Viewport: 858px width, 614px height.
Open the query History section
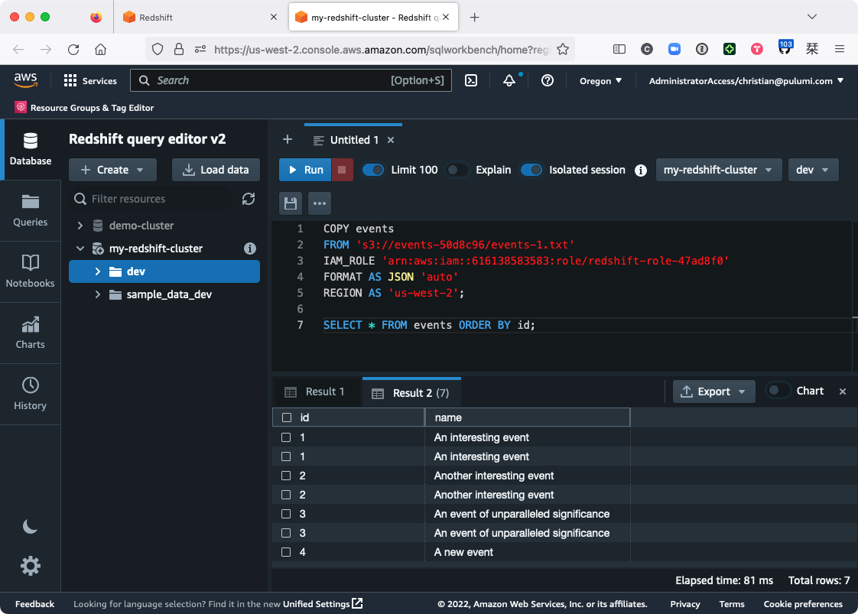[x=30, y=394]
